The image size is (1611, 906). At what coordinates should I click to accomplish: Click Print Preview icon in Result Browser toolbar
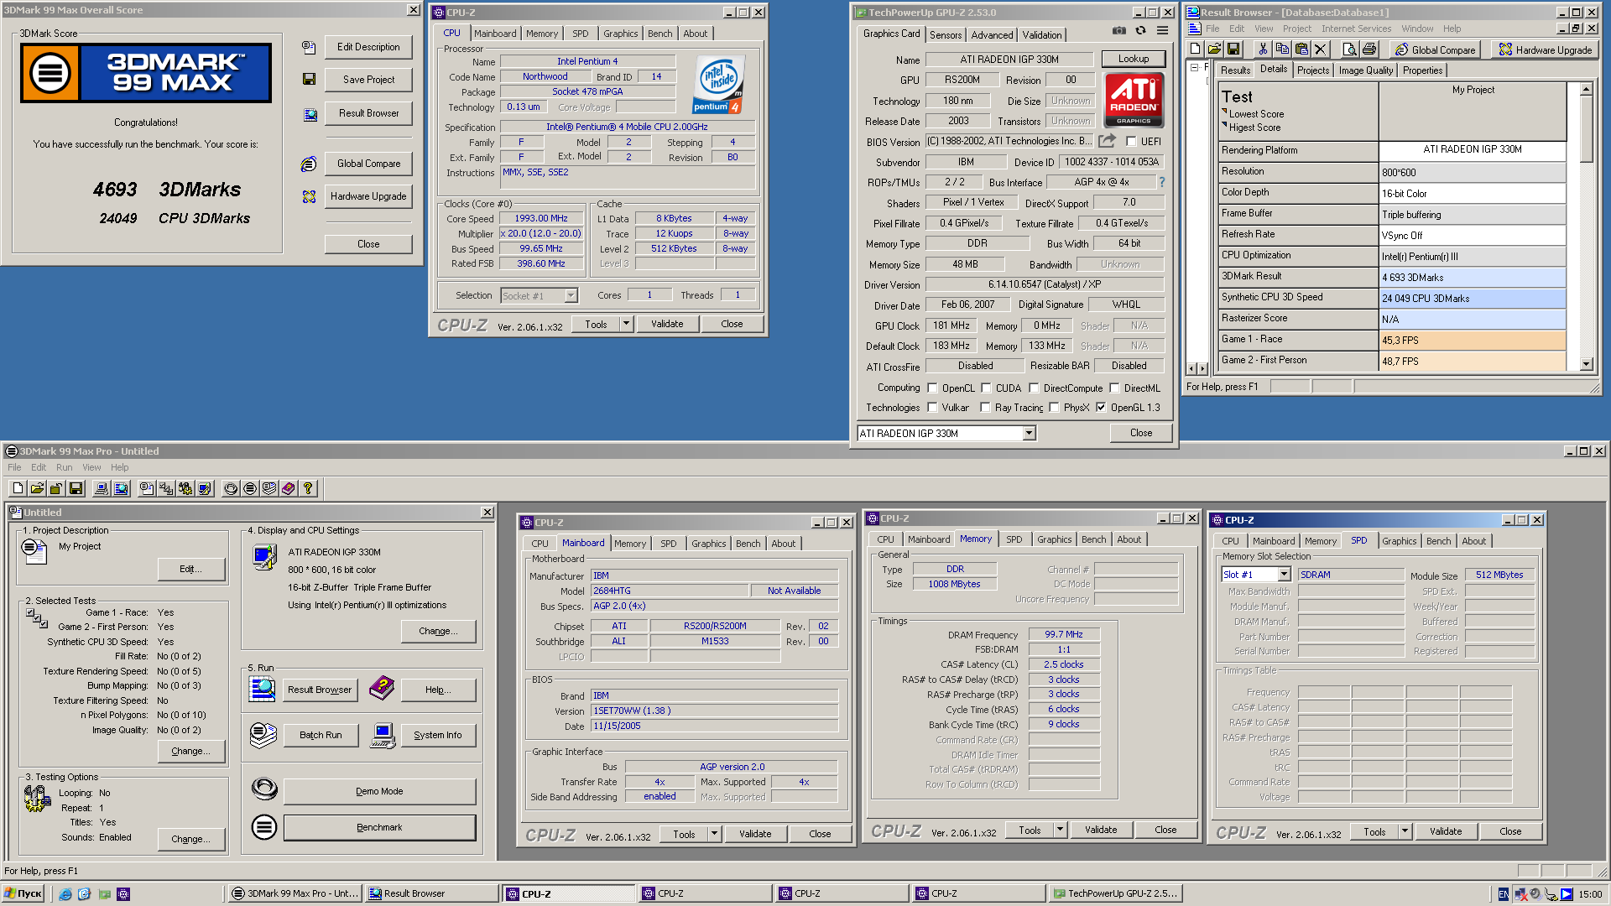pos(1350,49)
